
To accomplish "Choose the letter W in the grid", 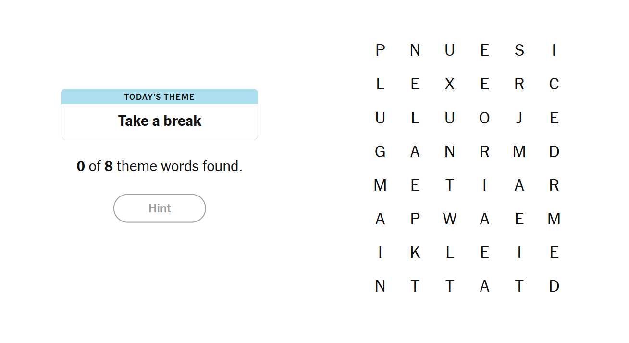I will [450, 219].
